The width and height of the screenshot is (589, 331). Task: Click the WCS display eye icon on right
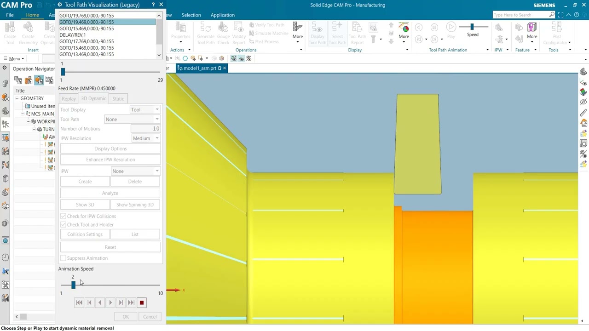[583, 82]
